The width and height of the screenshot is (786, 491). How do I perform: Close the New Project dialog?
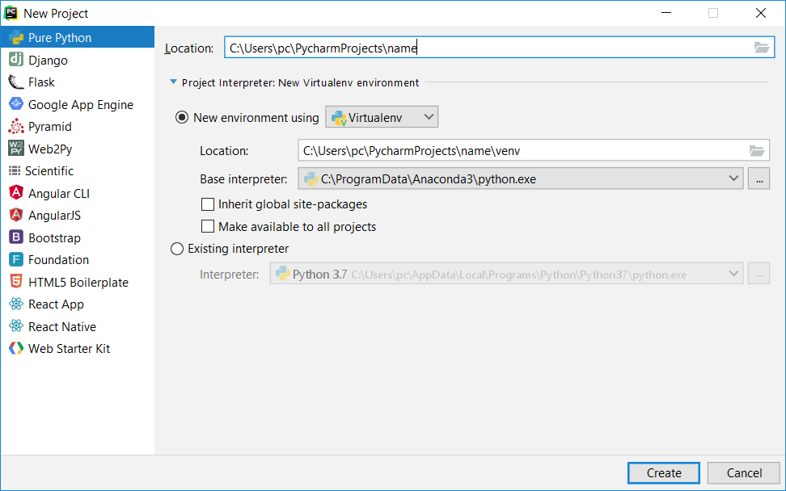[761, 13]
